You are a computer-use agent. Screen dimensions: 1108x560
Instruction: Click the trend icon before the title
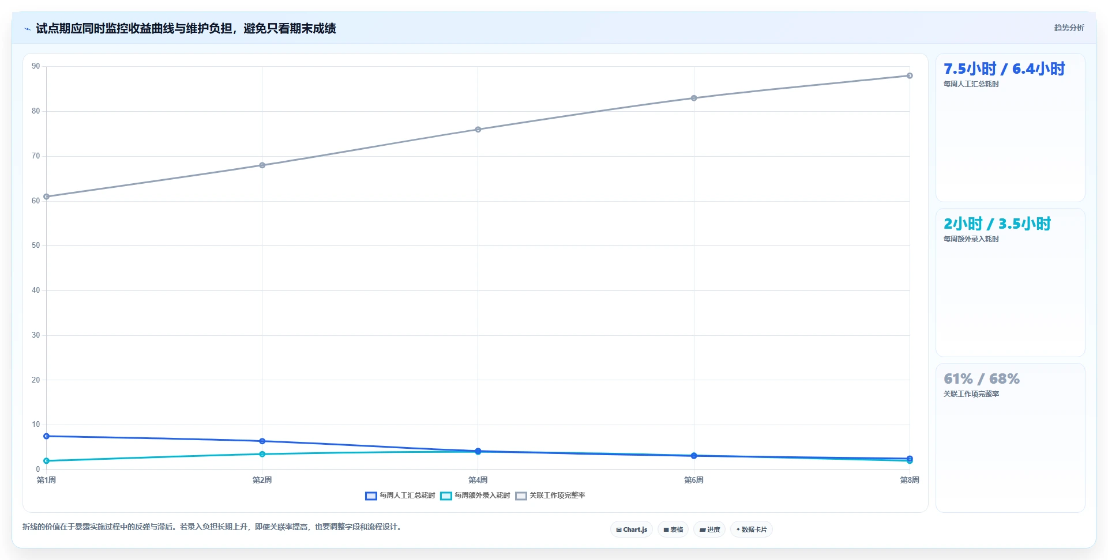pyautogui.click(x=27, y=29)
